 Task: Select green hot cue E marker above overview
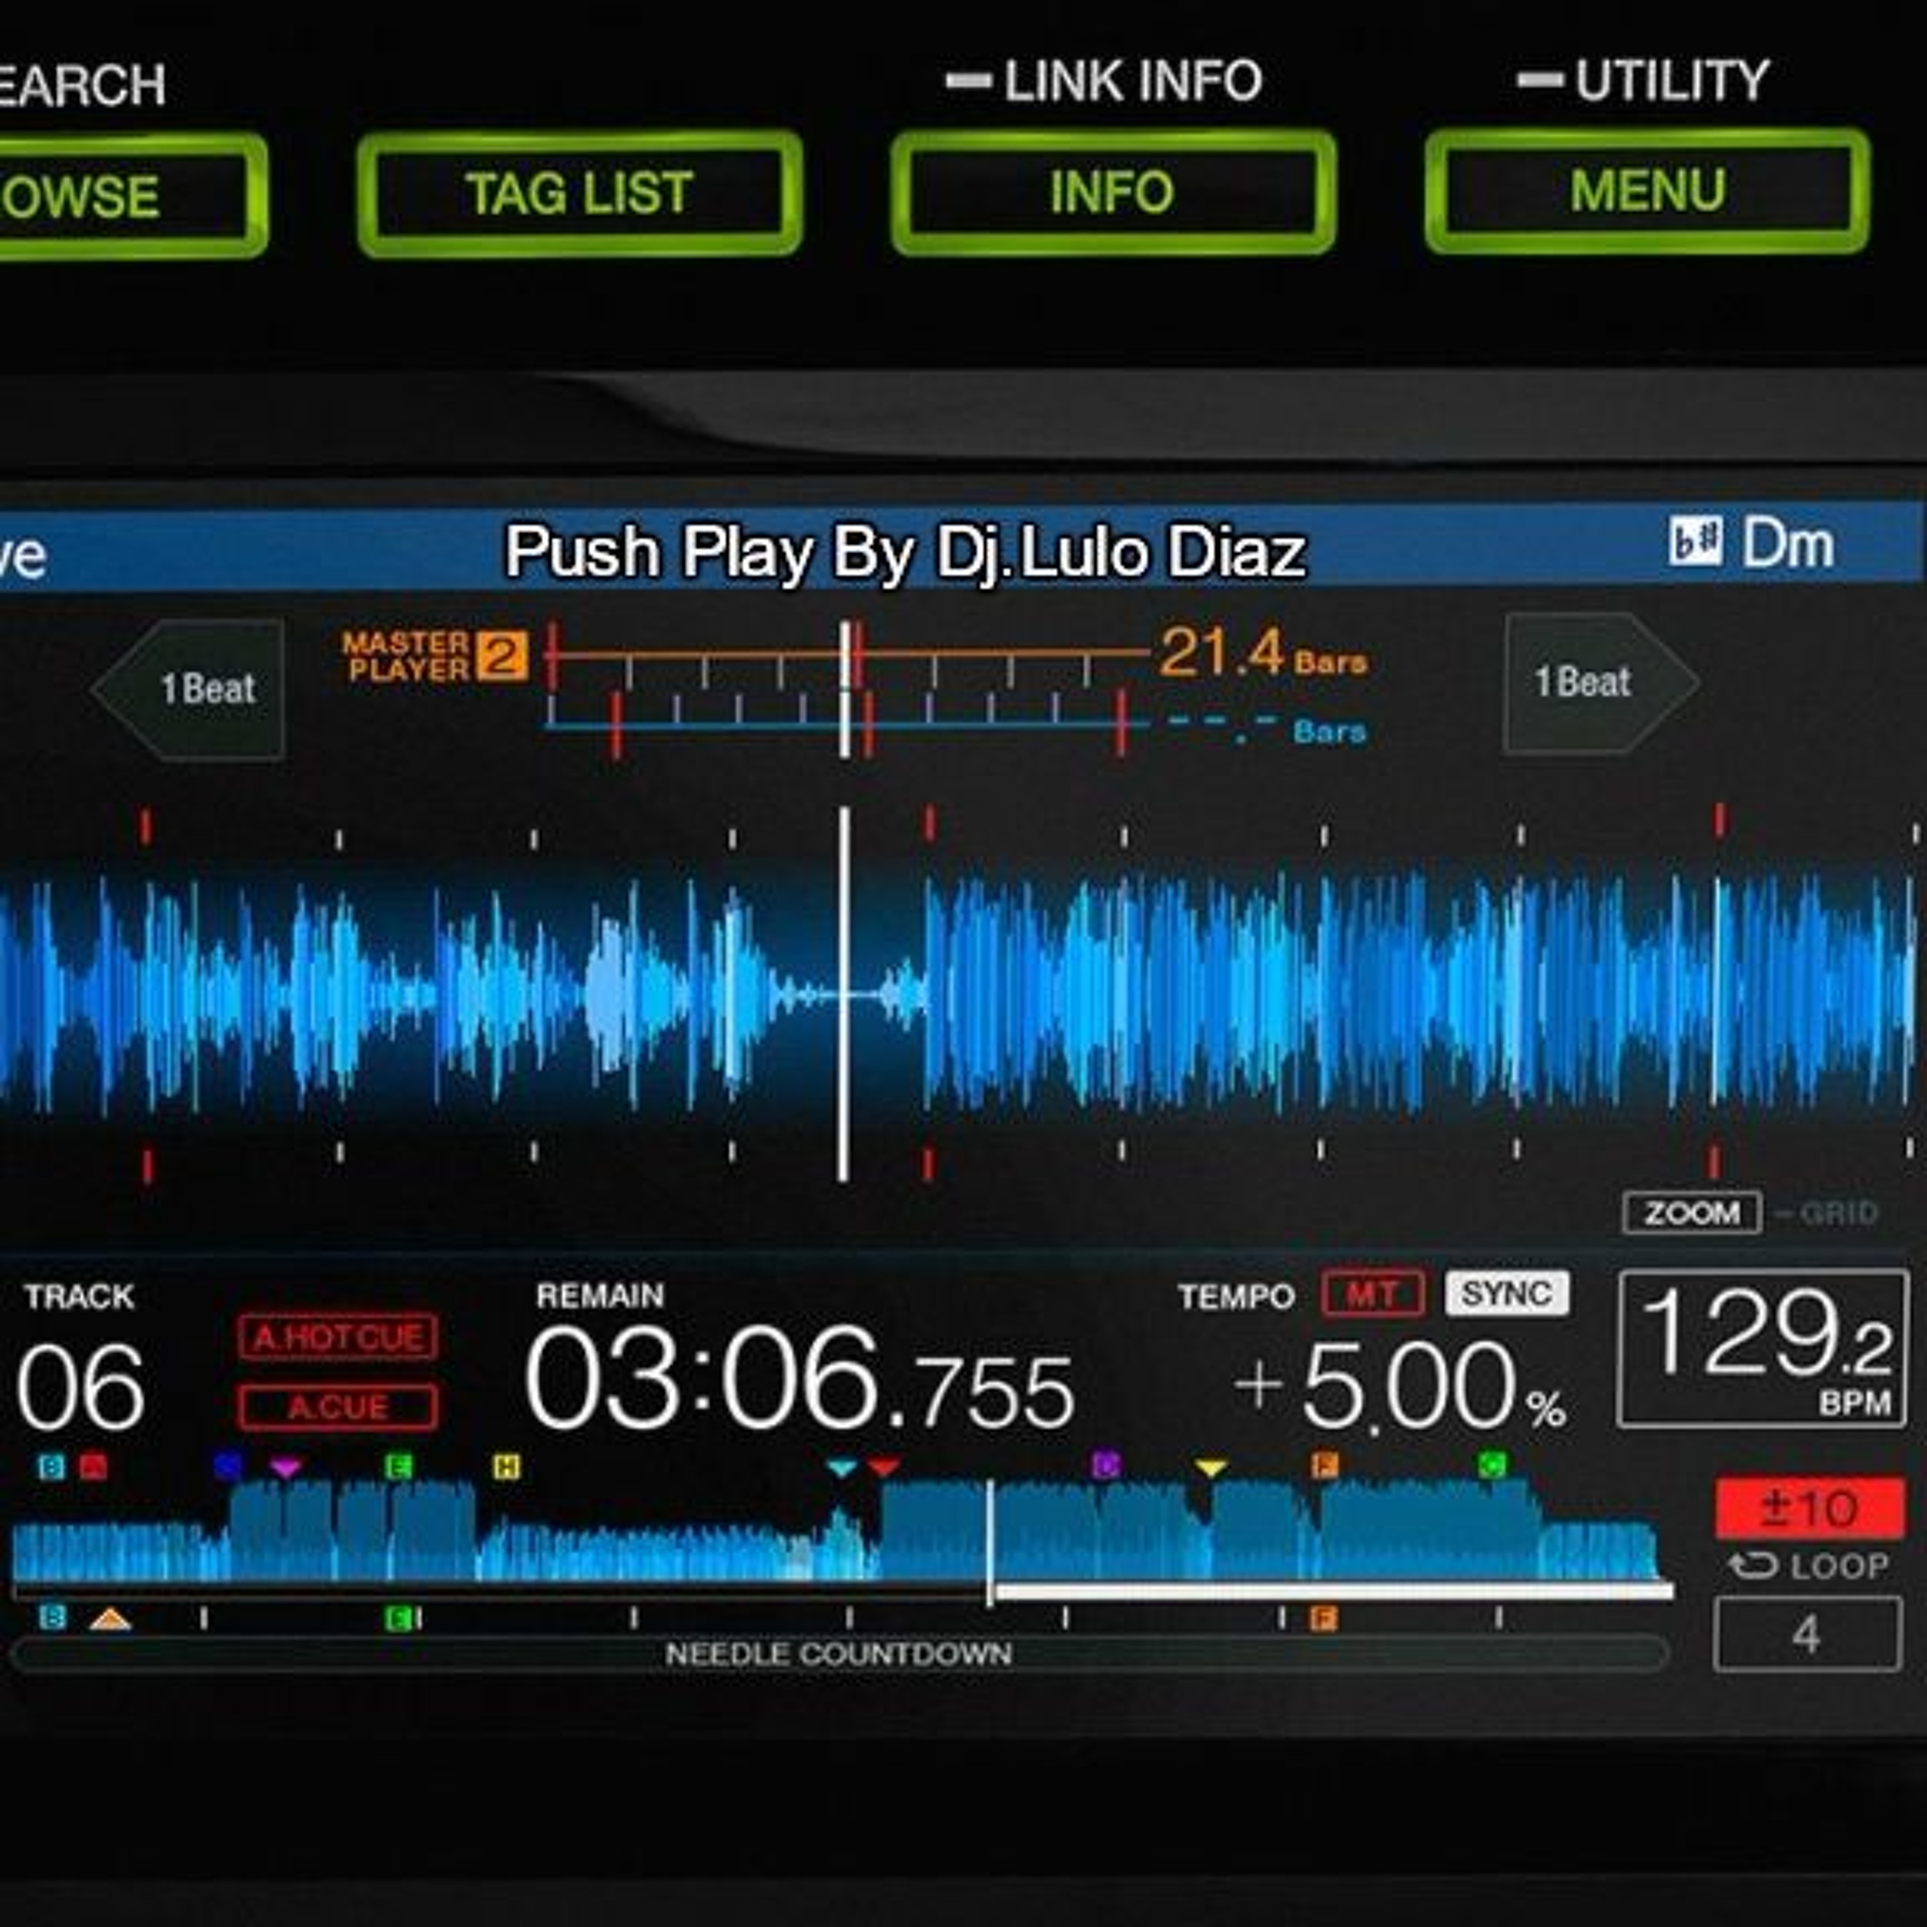point(399,1466)
